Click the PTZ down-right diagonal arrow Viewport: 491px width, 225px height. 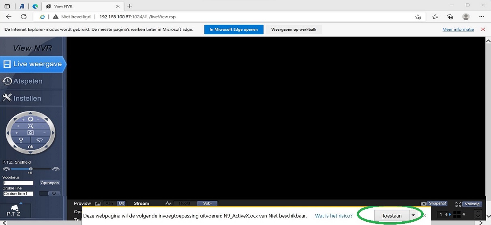pyautogui.click(x=46, y=146)
